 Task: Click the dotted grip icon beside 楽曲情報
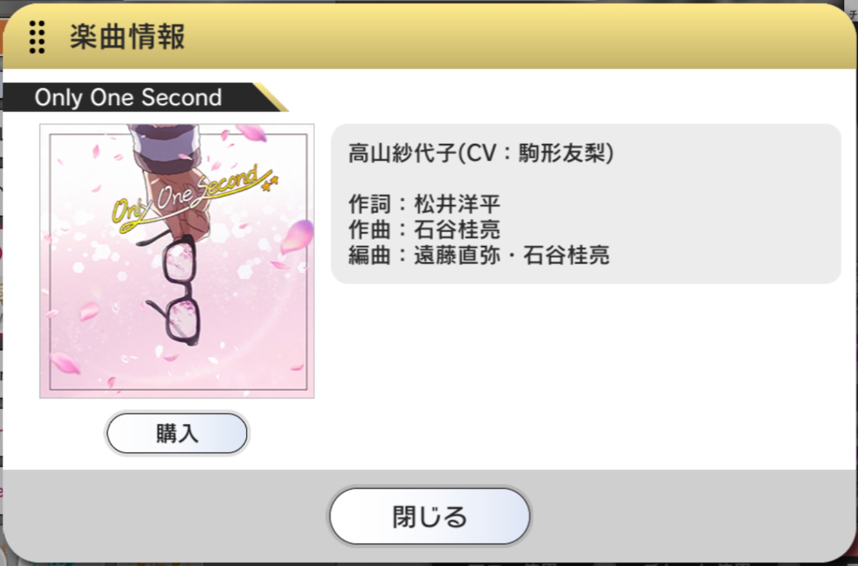coord(37,37)
